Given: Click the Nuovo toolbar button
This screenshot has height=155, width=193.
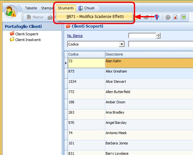Looking at the screenshot, I should [x=35, y=17].
